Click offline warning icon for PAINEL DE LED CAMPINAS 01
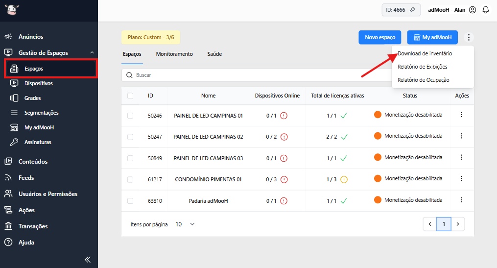Screen dimensions: 497x268 (x=284, y=116)
